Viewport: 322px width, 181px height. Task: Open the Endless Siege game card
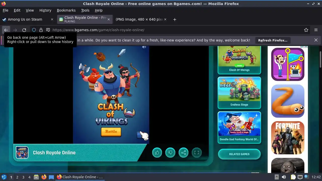click(239, 93)
